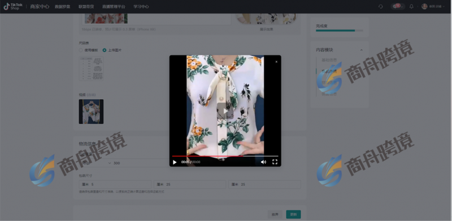This screenshot has height=221, width=452.
Task: Seek on the red video progress bar
Action: coord(225,156)
